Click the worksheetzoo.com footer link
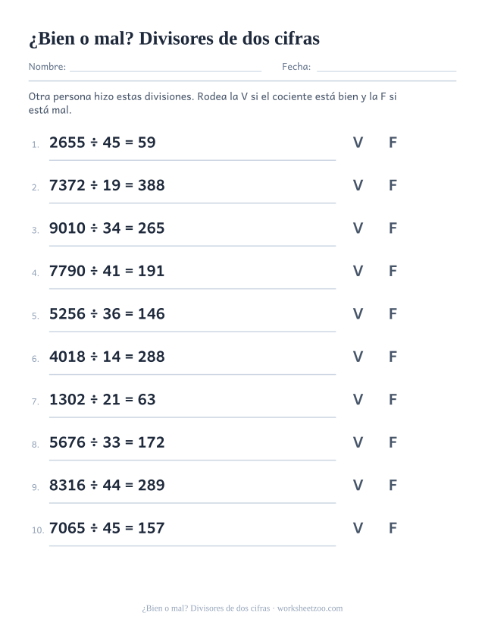Viewport: 485px width, 629px height. point(310,609)
